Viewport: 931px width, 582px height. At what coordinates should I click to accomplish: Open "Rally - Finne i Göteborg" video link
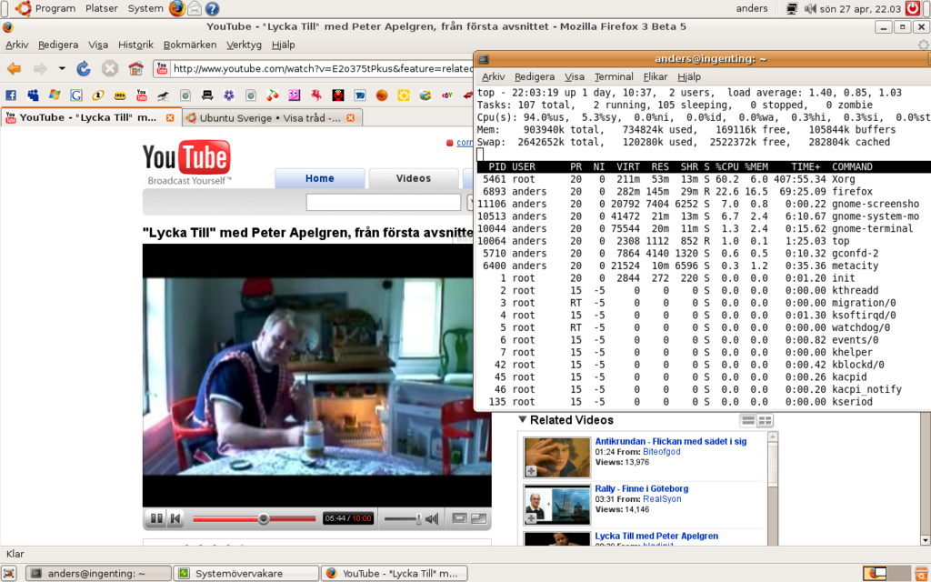(642, 488)
